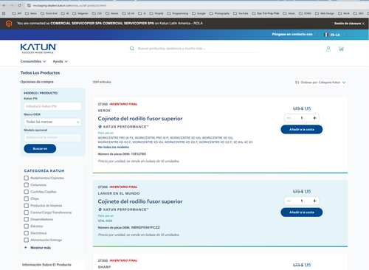Decrease quantity for the Xerox Cojinete product
Viewport: 369px width, 270px height.
[289, 118]
